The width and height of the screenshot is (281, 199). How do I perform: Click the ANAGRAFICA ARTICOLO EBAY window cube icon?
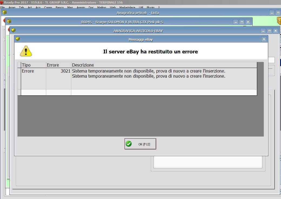click(x=14, y=30)
